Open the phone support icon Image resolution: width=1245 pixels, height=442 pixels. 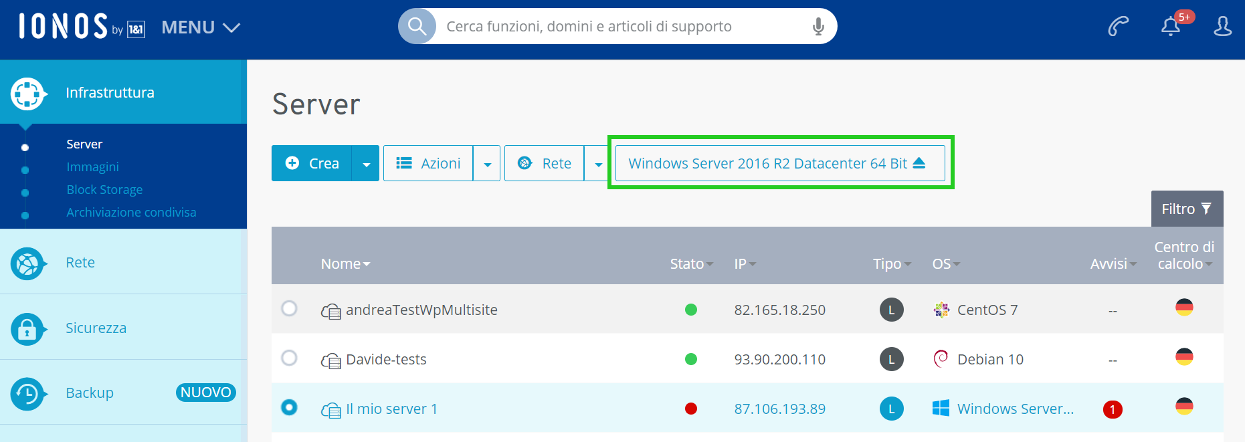(x=1118, y=26)
